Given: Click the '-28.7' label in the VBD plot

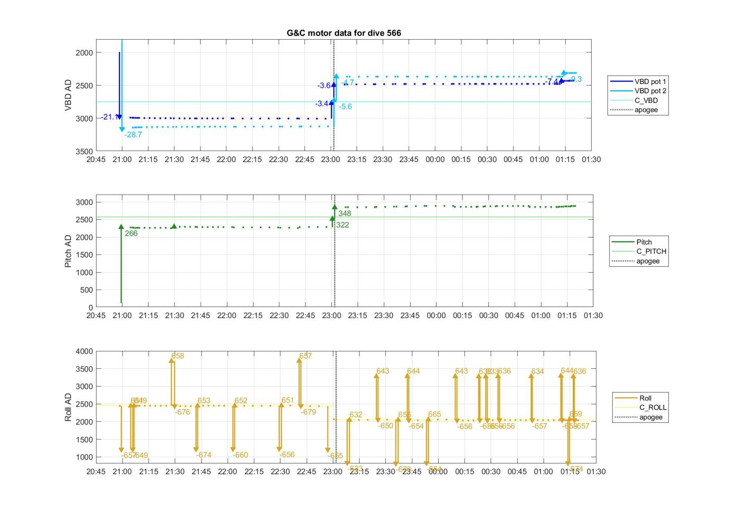Looking at the screenshot, I should coord(133,135).
